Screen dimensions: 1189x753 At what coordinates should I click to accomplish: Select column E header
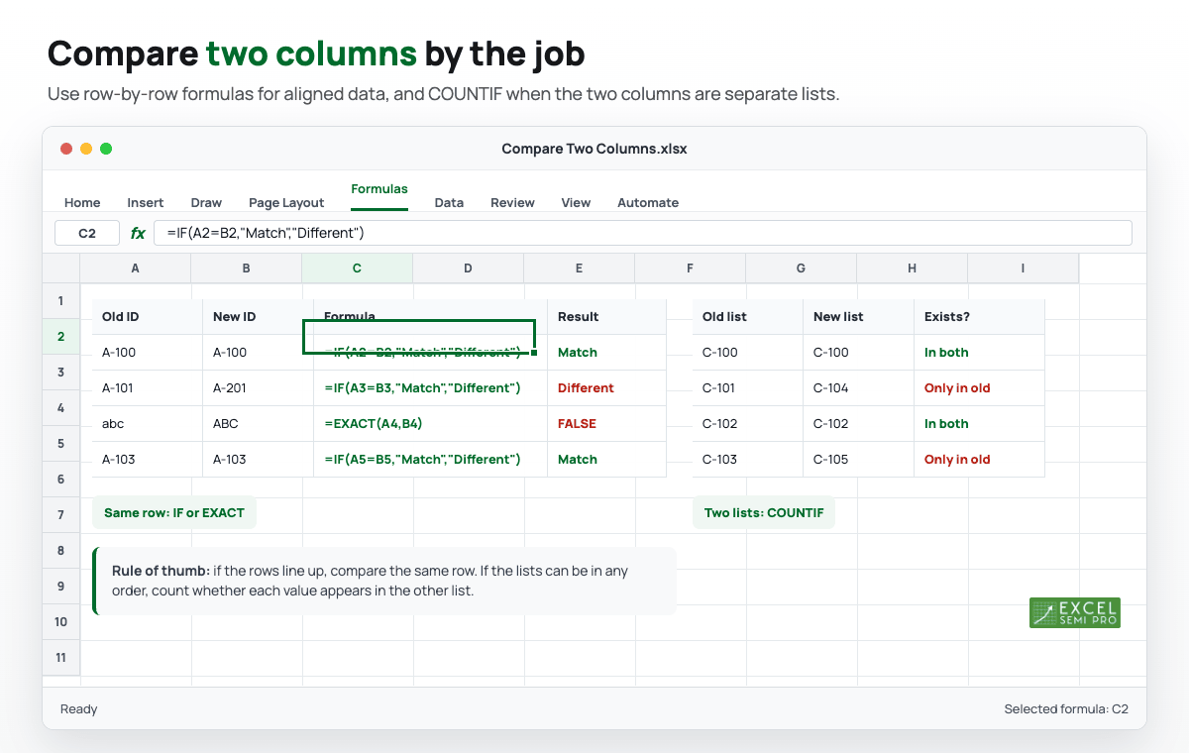pyautogui.click(x=579, y=269)
